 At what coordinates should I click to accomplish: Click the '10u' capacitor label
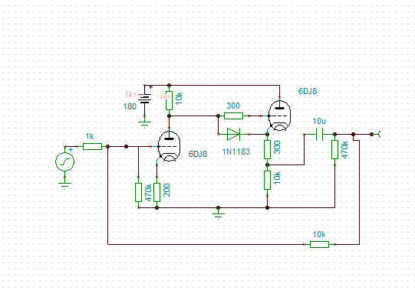319,121
